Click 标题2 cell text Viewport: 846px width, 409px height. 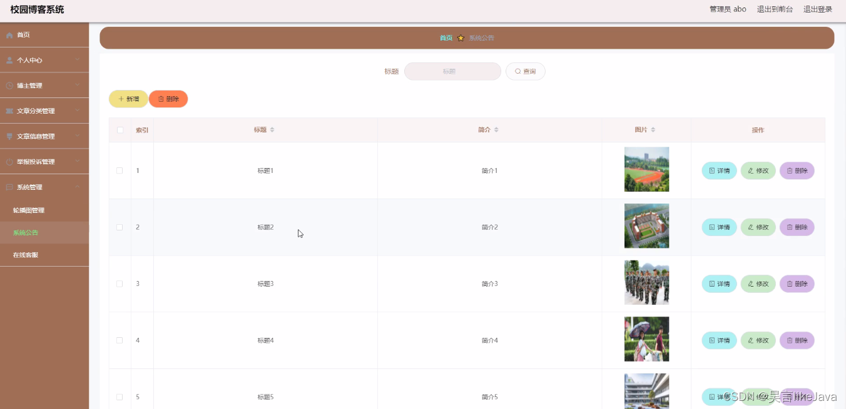265,227
